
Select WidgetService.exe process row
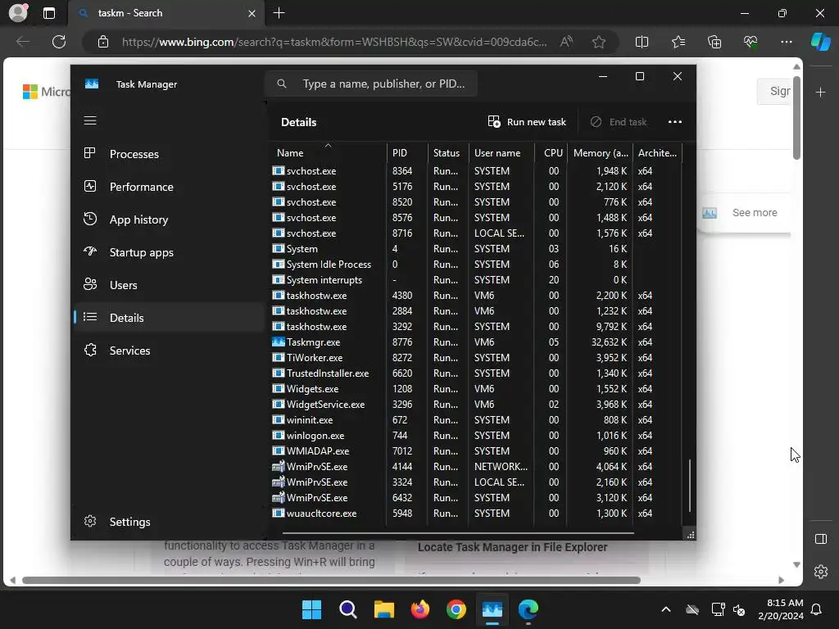click(476, 405)
